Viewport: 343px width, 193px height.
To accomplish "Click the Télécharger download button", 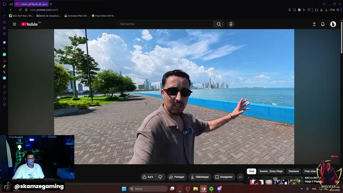I will (200, 177).
